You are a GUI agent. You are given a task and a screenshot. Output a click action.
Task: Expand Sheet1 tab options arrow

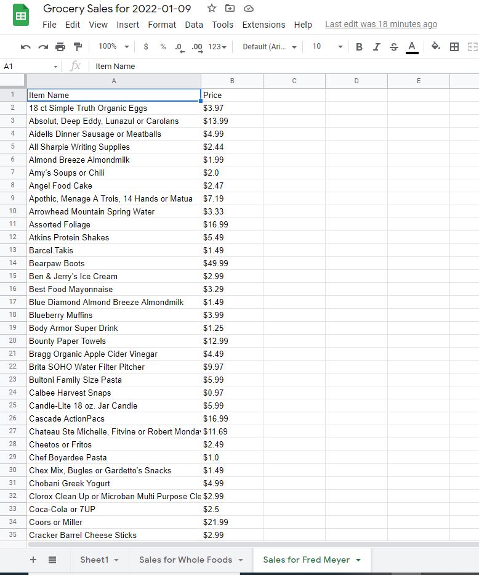(116, 560)
